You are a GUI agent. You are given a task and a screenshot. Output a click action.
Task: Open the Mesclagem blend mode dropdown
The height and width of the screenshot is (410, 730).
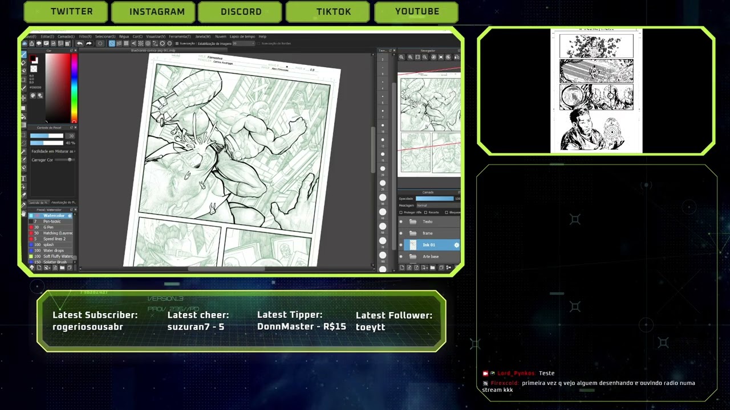tap(439, 206)
